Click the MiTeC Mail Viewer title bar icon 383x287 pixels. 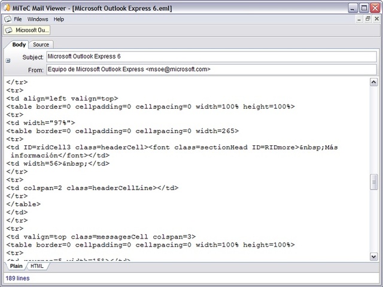7,8
